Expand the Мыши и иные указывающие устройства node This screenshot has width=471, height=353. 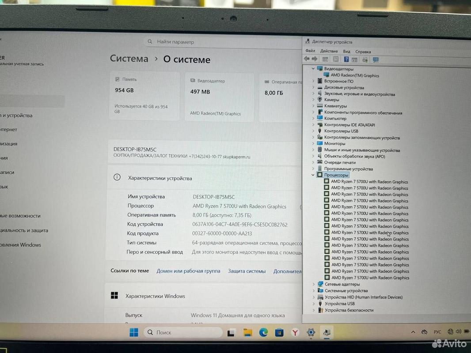pyautogui.click(x=313, y=150)
